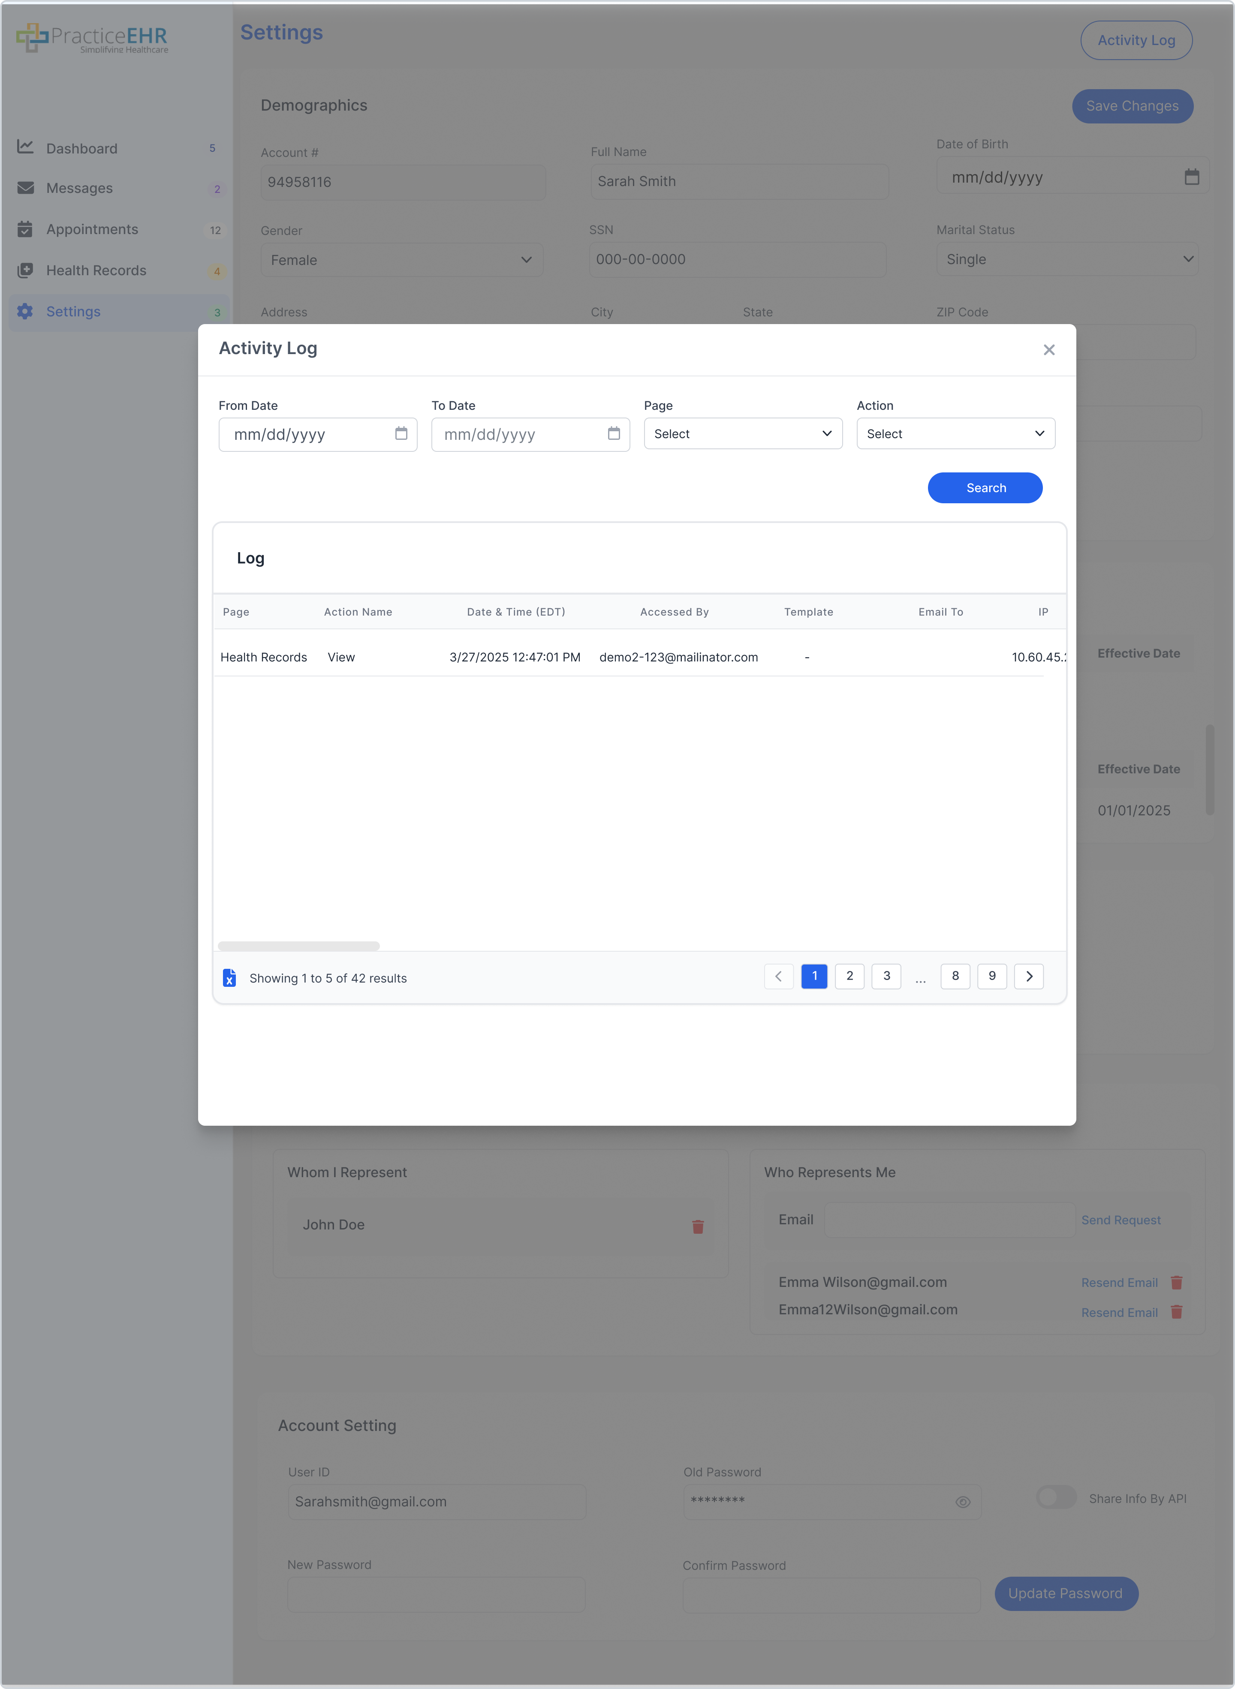Open the To Date calendar picker icon
The width and height of the screenshot is (1235, 1689).
[614, 434]
